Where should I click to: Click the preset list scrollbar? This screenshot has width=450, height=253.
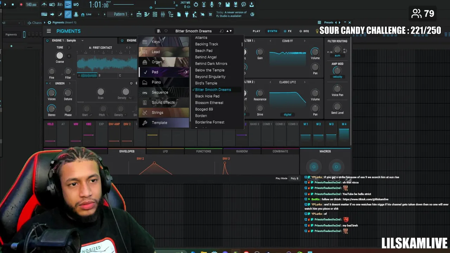(242, 44)
